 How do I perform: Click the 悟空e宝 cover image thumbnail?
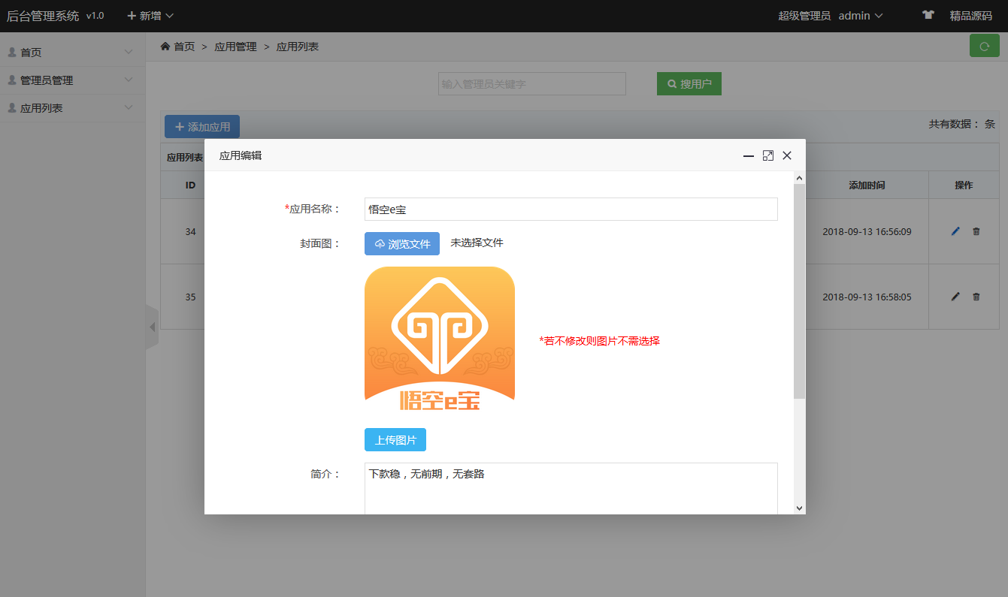click(440, 339)
